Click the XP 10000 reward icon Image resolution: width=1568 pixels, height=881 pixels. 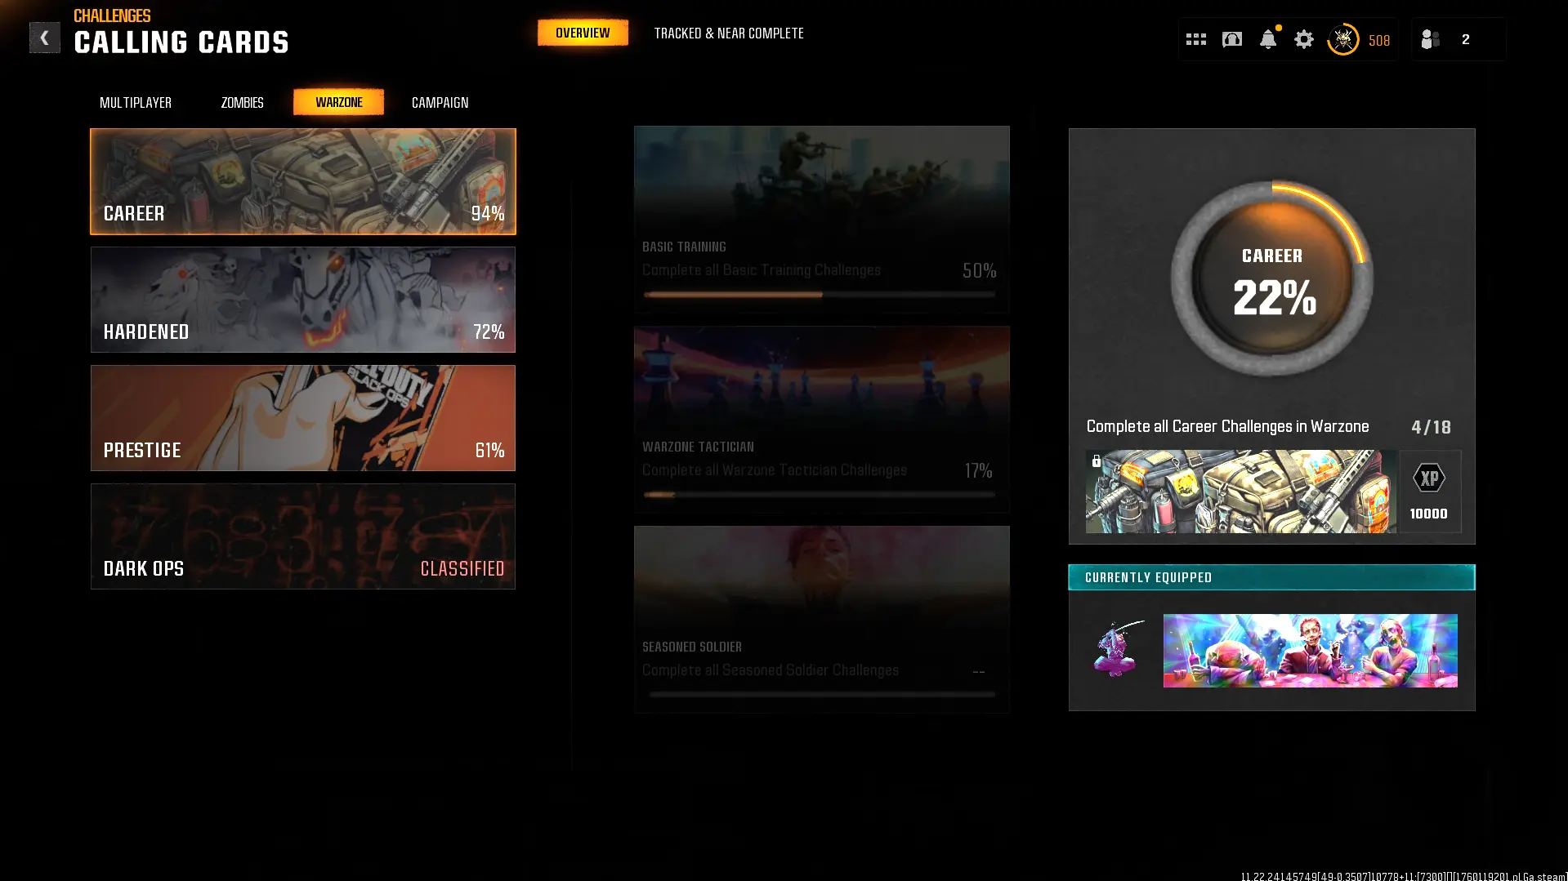[x=1429, y=492]
